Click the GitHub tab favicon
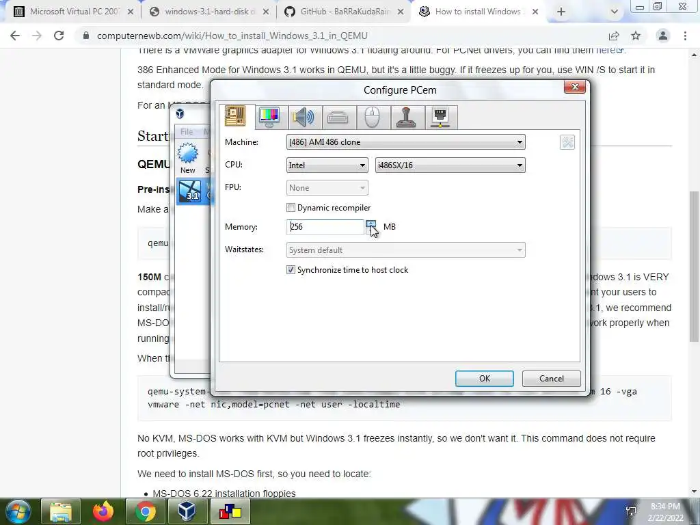 point(290,12)
